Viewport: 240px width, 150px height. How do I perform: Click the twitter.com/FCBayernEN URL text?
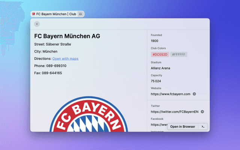(x=174, y=112)
